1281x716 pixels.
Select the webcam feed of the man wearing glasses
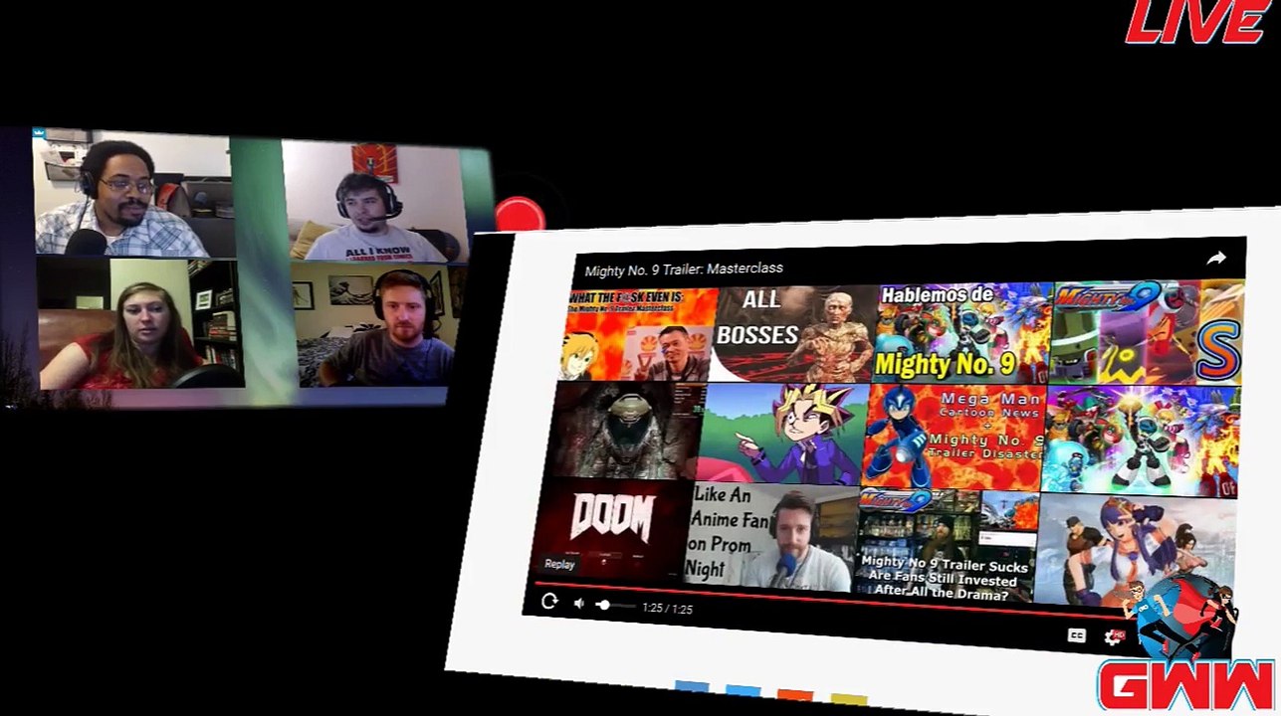(x=133, y=193)
